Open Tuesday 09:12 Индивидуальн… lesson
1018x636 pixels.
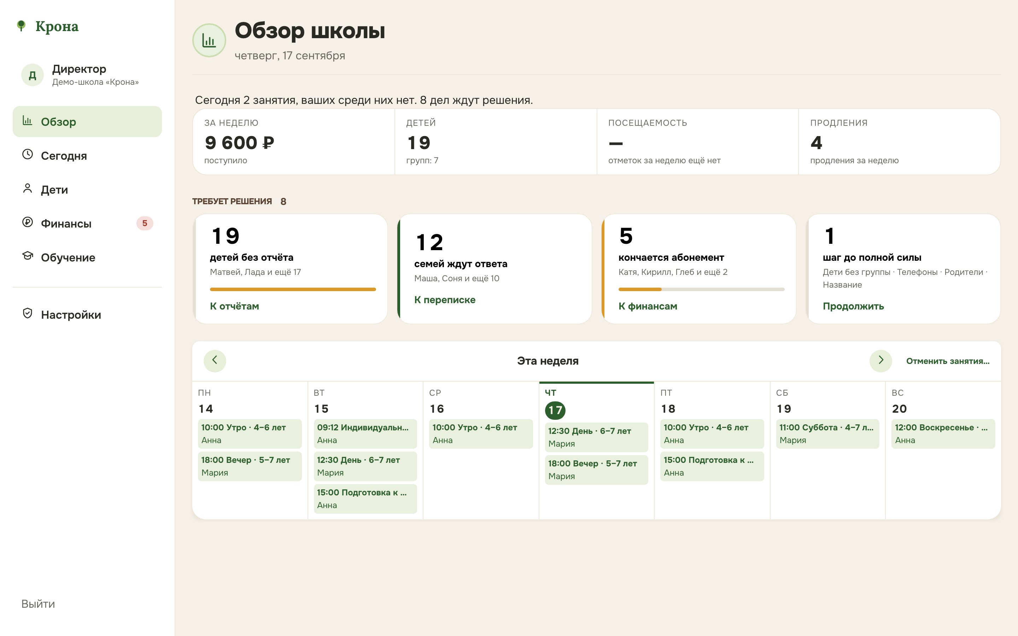pos(365,434)
